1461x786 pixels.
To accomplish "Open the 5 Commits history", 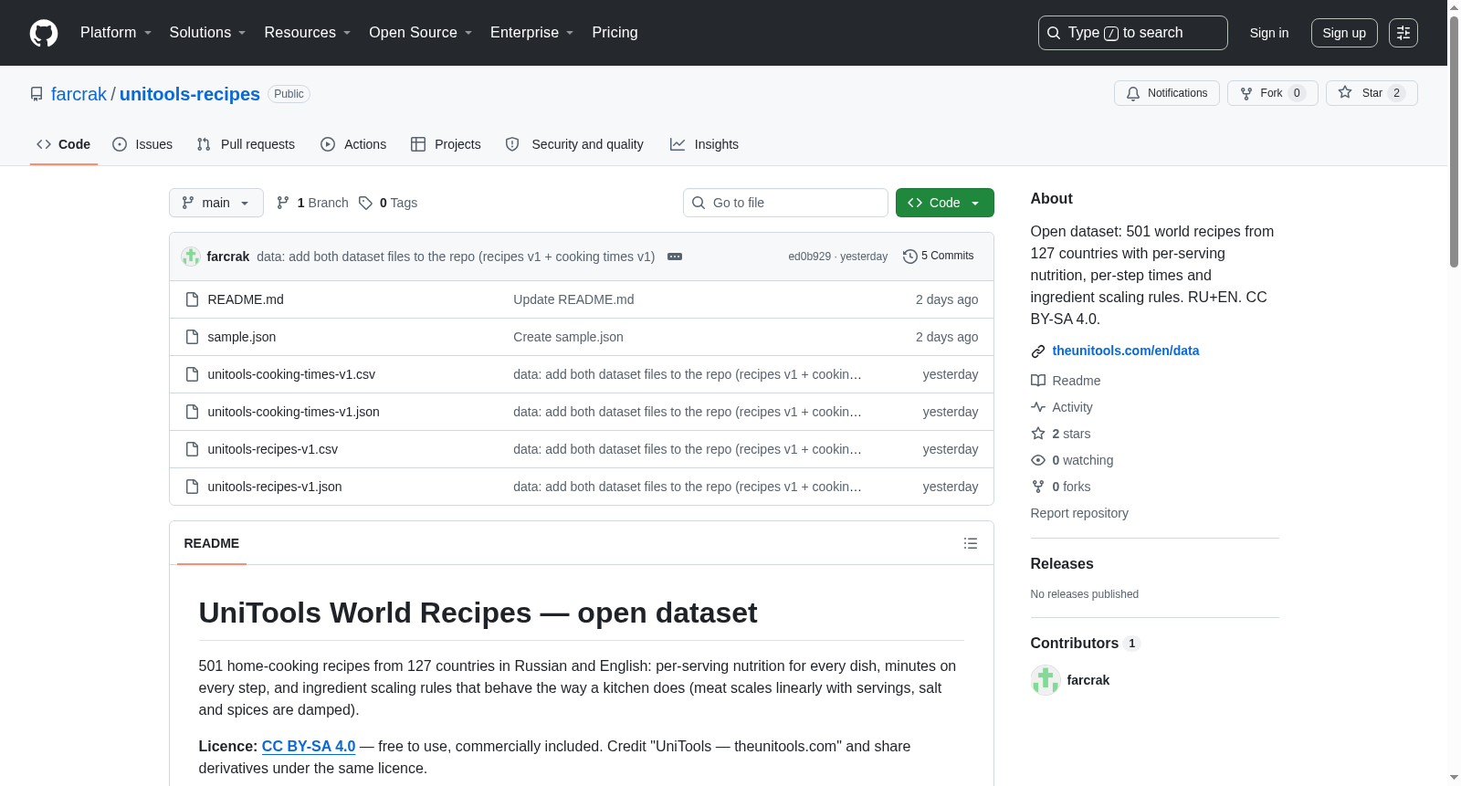I will [x=939, y=257].
